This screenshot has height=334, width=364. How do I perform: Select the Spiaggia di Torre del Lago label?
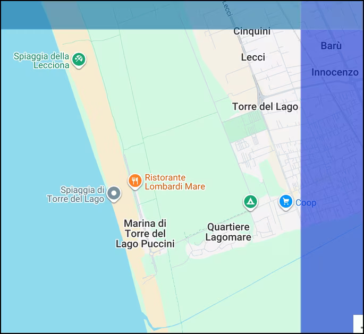(75, 194)
